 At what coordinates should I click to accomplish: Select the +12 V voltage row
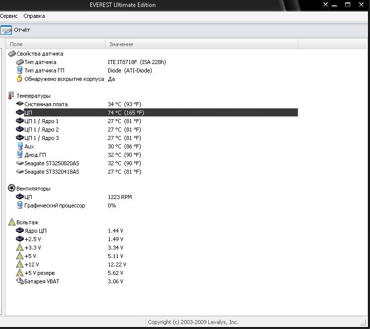pyautogui.click(x=32, y=264)
